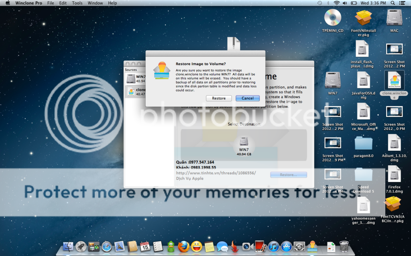This screenshot has height=256, width=411.
Task: Open the Window menu
Action: (x=95, y=3)
